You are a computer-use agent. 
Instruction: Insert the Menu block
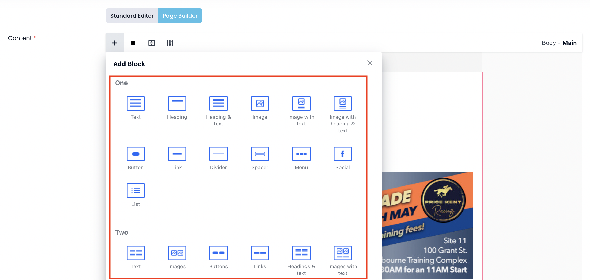301,154
